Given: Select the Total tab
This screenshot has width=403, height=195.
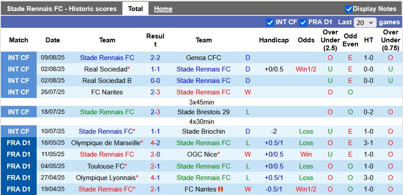Looking at the screenshot, I should pos(136,9).
